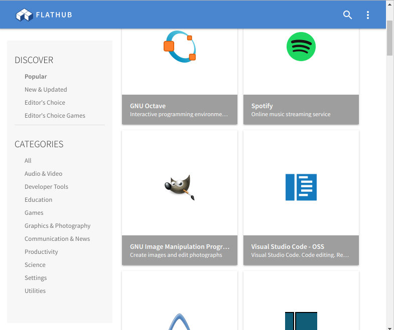Select New & Updated
The height and width of the screenshot is (330, 394).
[x=46, y=90]
